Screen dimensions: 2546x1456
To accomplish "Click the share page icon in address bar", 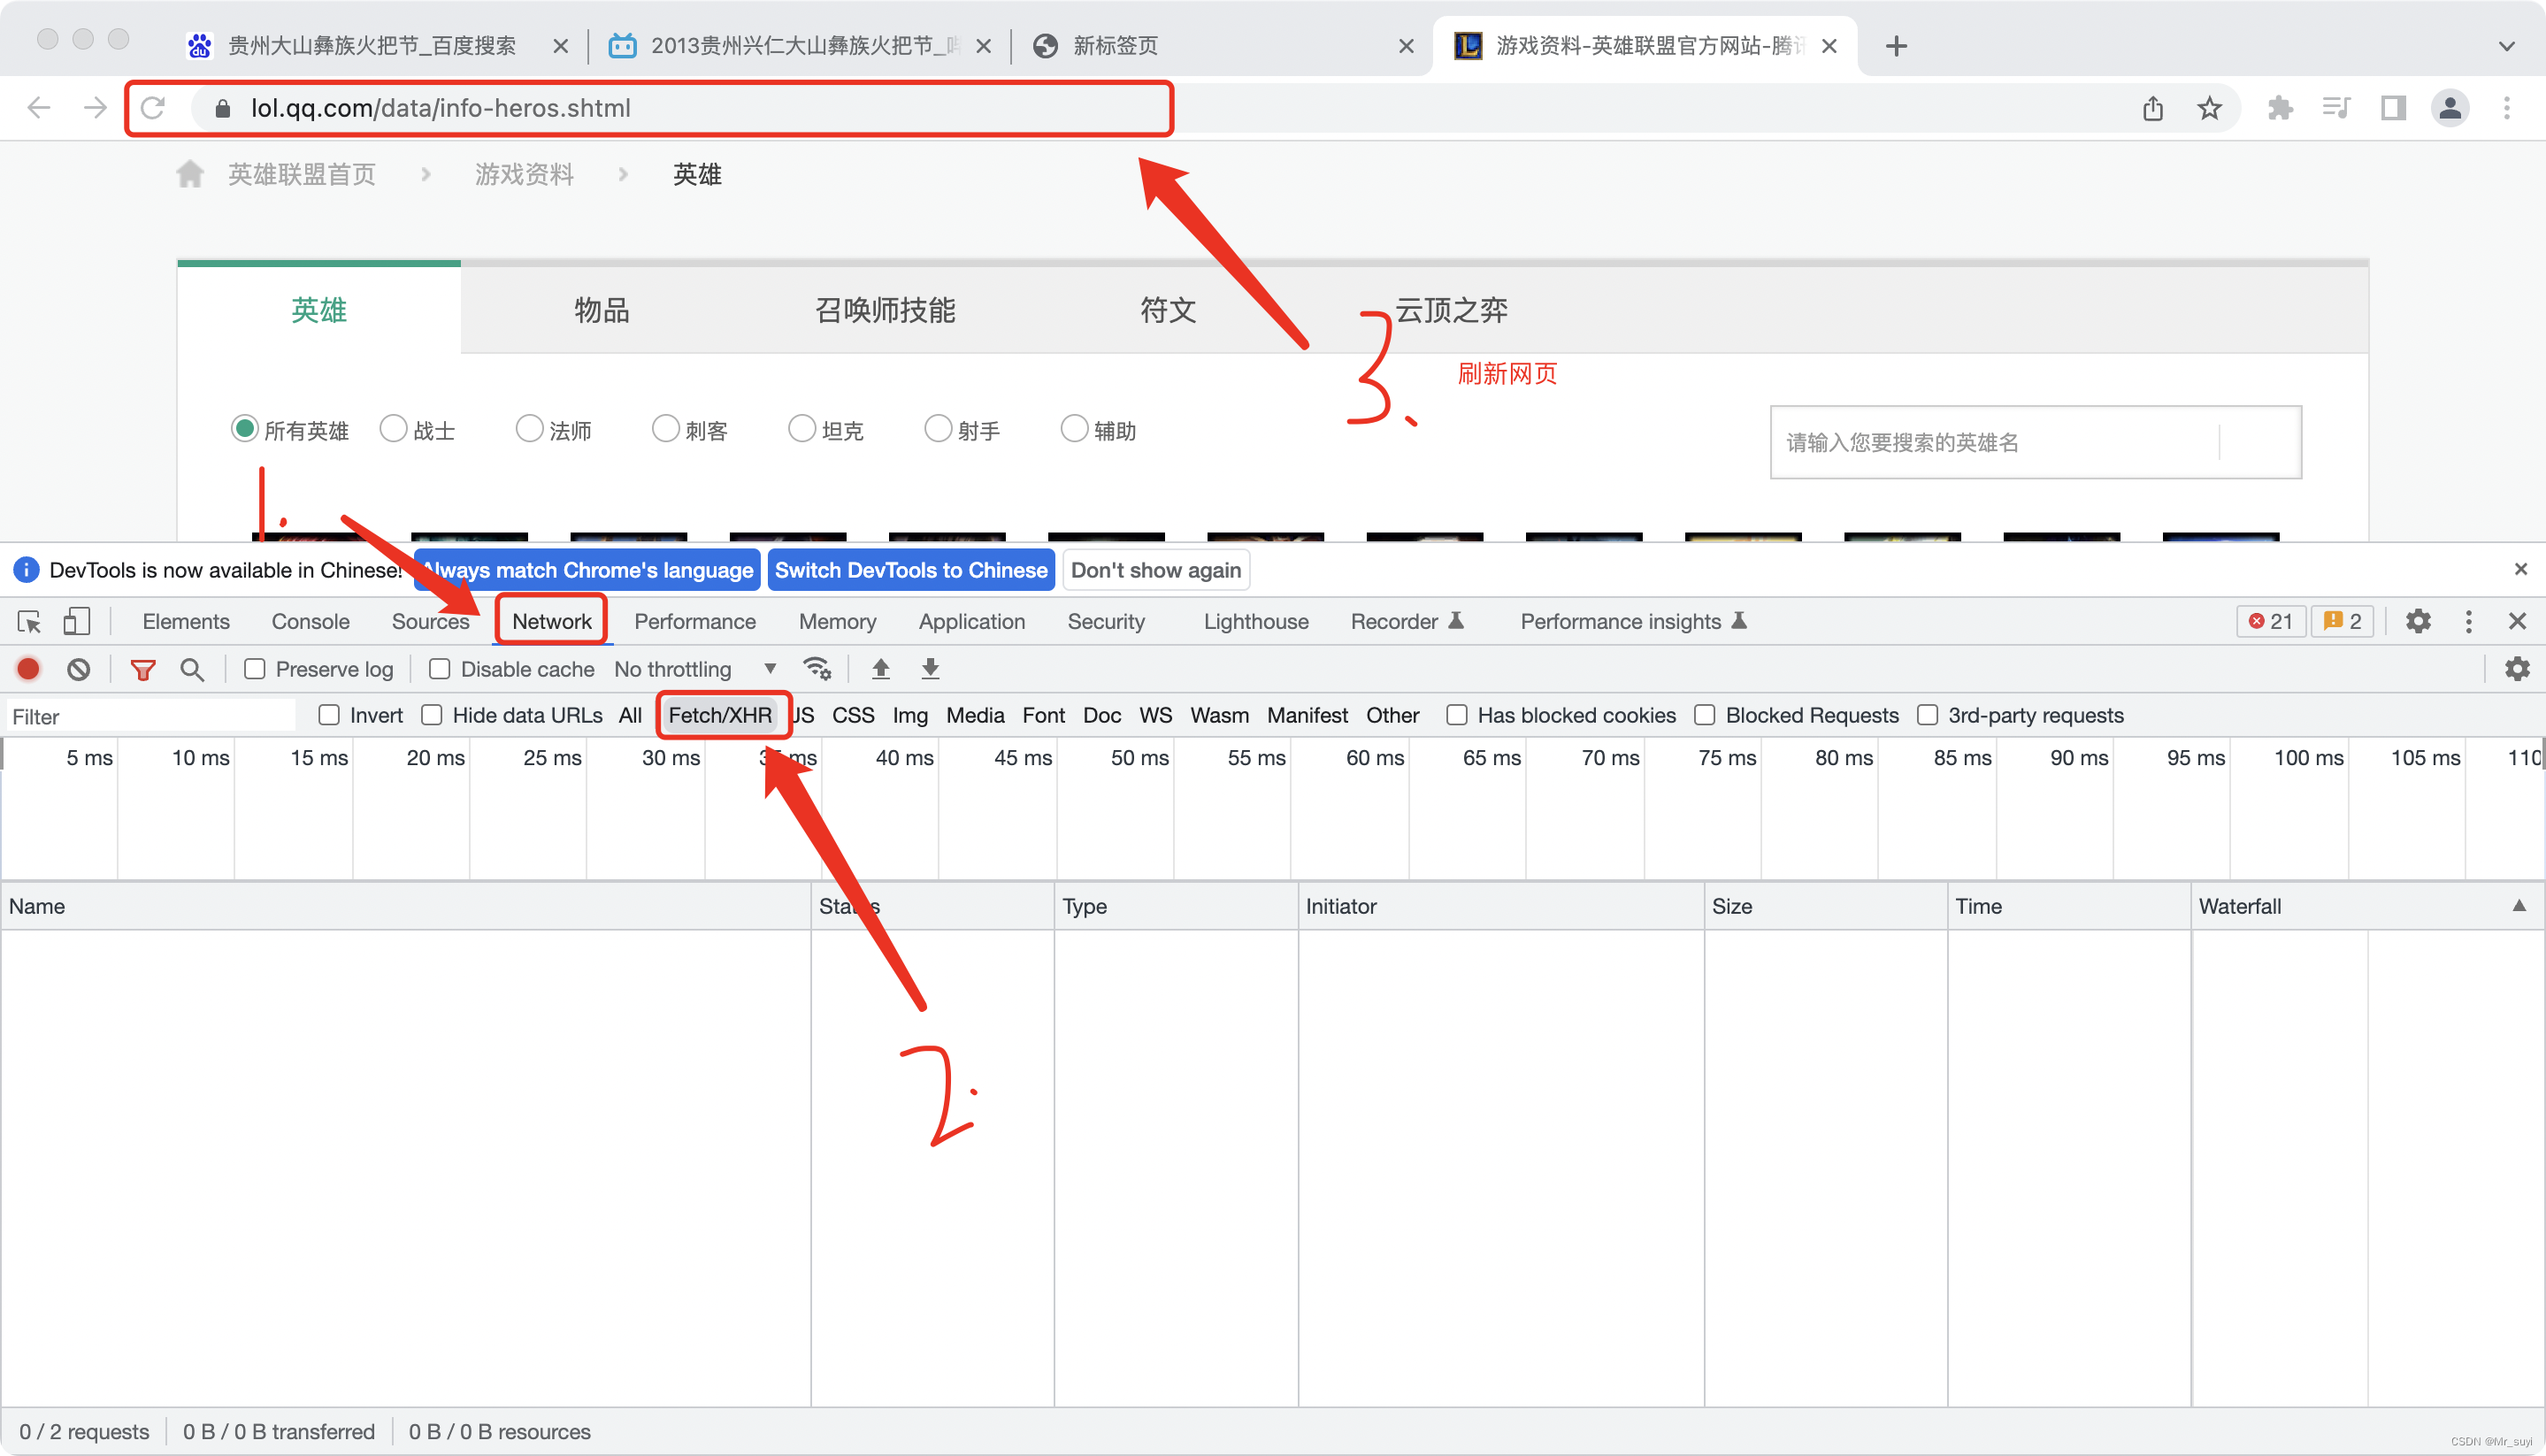I will click(2153, 107).
